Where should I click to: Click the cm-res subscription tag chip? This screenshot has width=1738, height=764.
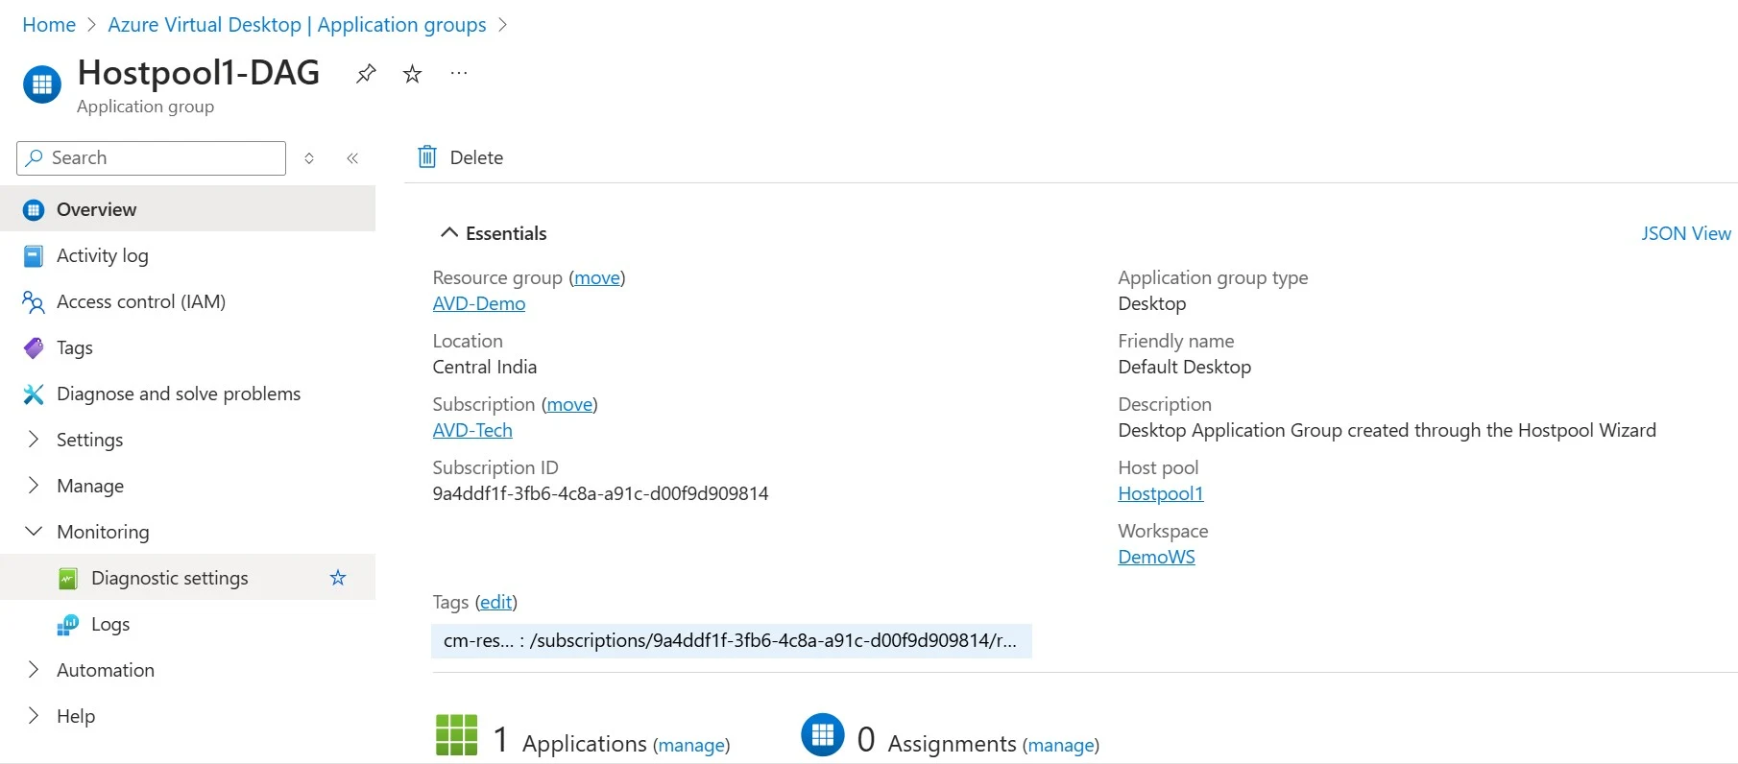pos(731,641)
